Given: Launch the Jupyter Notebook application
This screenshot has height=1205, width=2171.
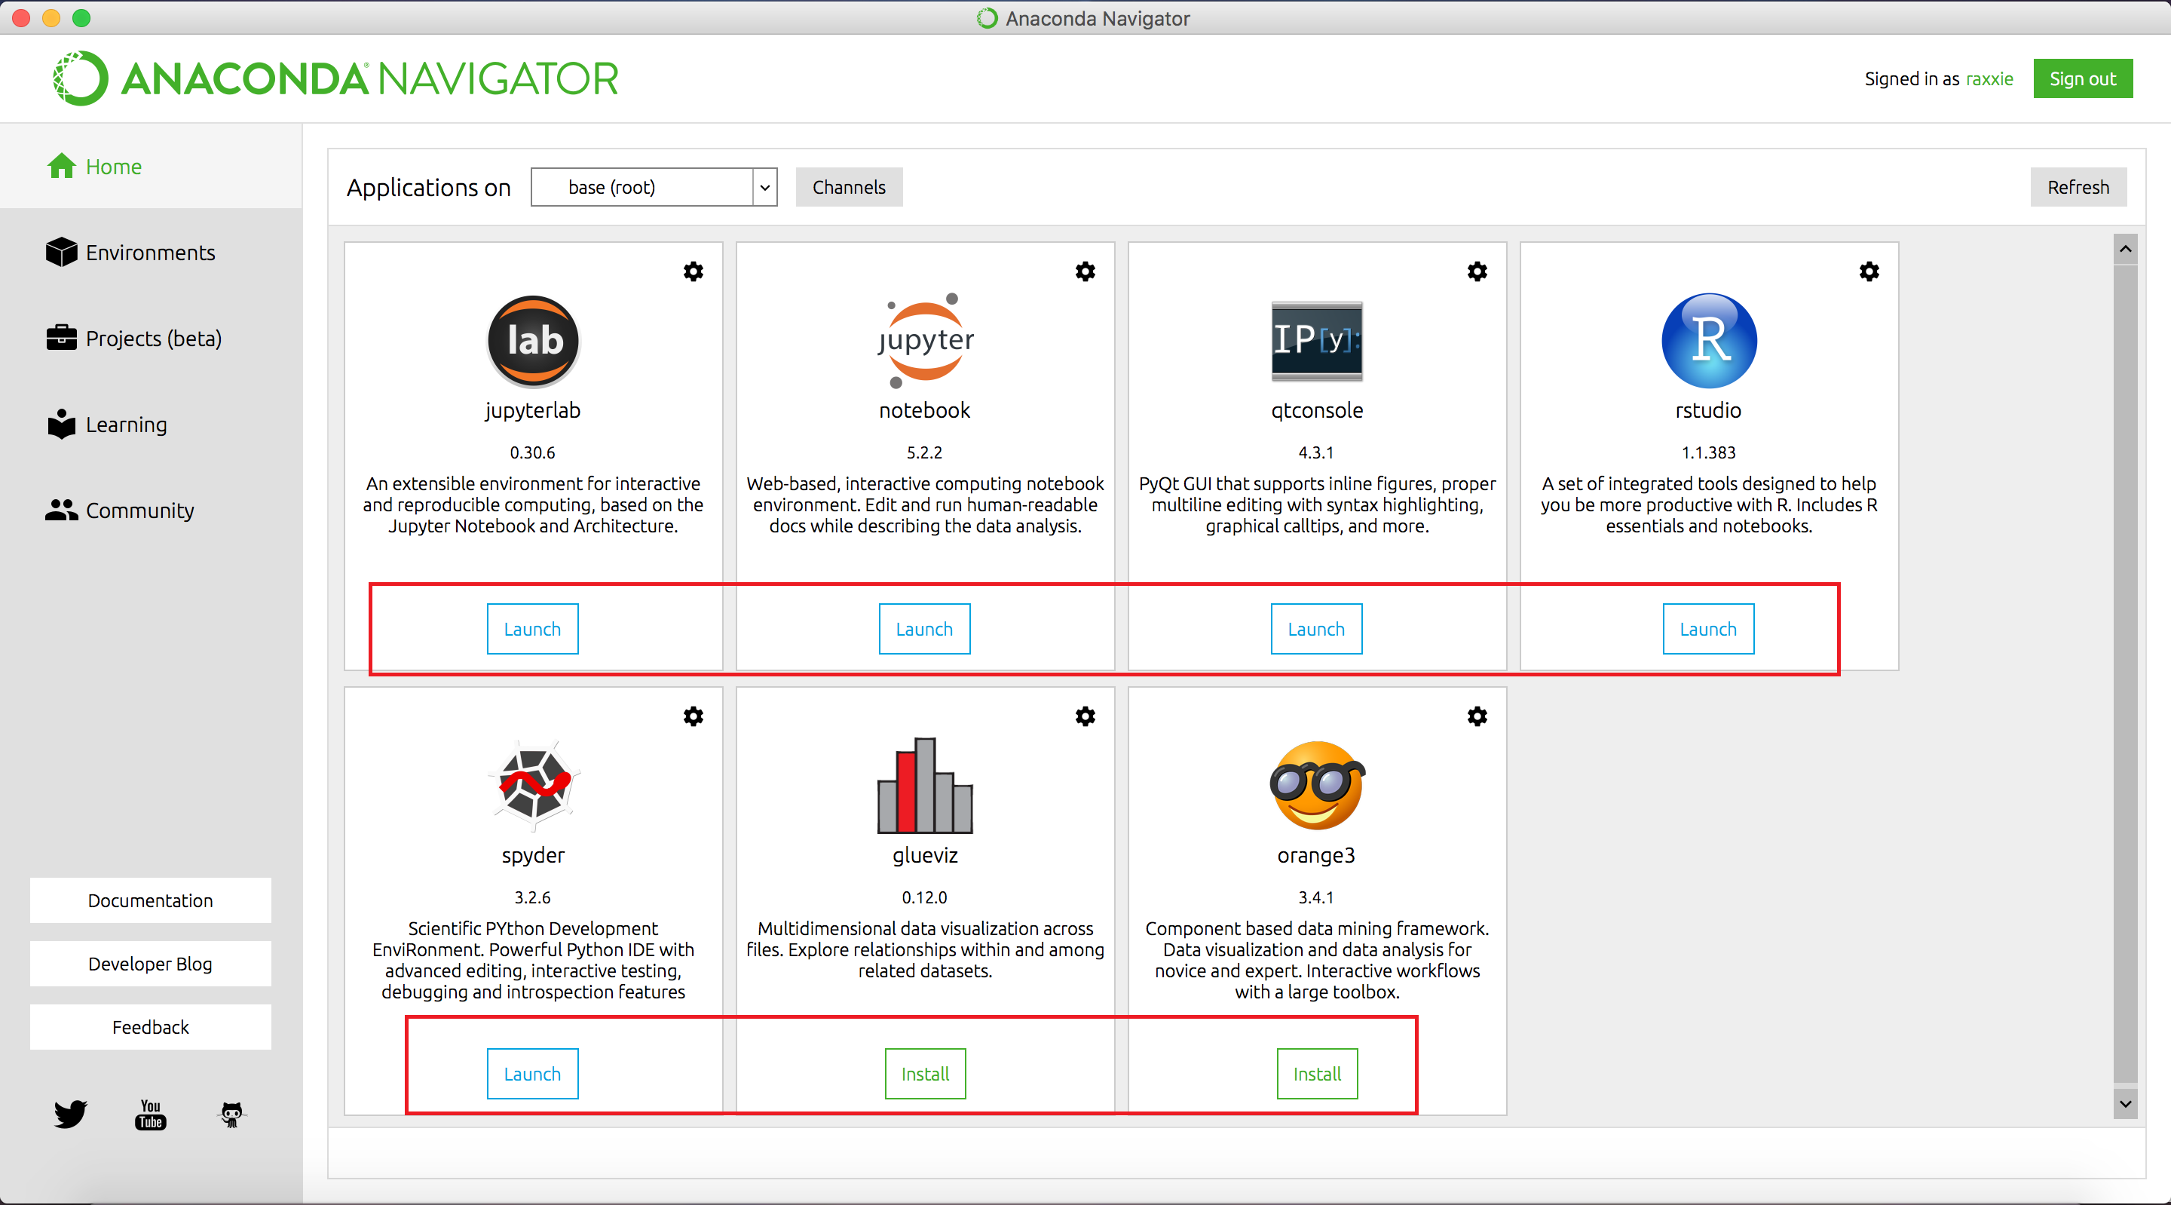Looking at the screenshot, I should point(924,627).
